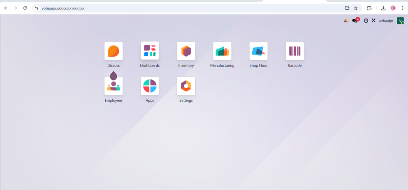Reload the page in the browser
Screen dimensions: 408x190
click(x=25, y=8)
